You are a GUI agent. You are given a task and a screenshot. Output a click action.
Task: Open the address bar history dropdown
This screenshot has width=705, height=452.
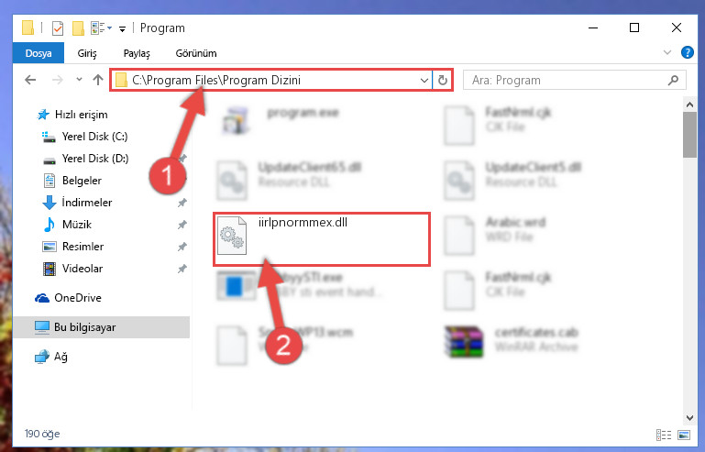pyautogui.click(x=424, y=80)
